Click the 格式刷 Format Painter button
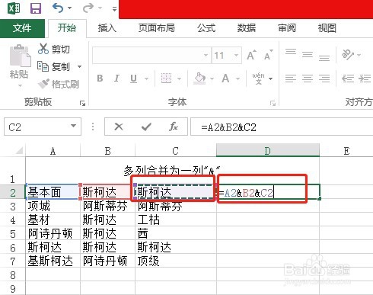 point(59,84)
